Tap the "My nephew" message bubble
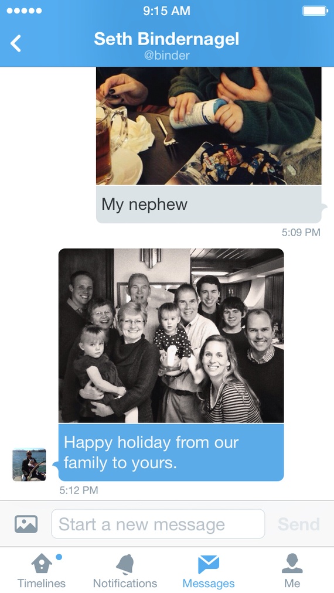The image size is (334, 593). pyautogui.click(x=209, y=205)
